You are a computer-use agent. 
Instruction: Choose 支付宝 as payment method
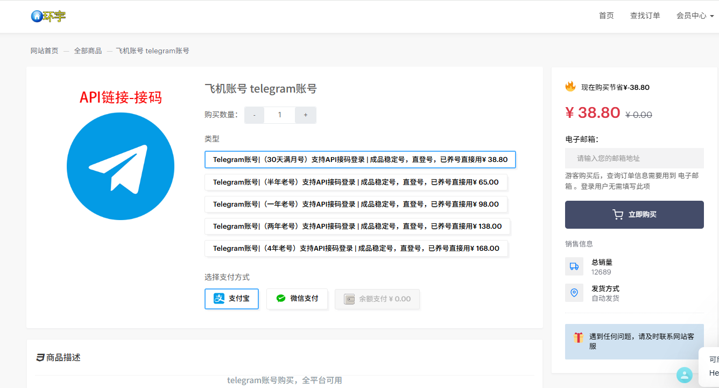pos(231,299)
